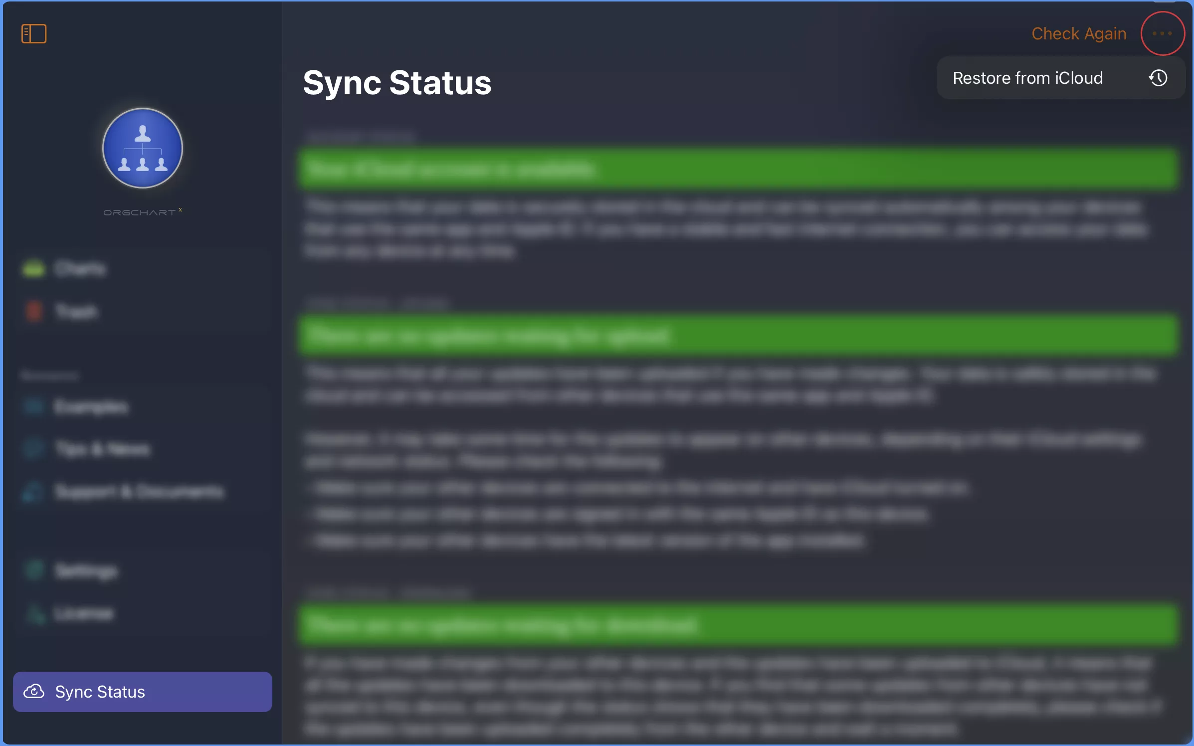Click the Sync Status cloud icon
Screen dimensions: 1194x746
(x=33, y=692)
